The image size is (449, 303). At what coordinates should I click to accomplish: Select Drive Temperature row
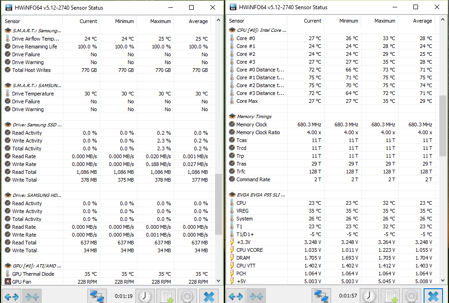[108, 93]
